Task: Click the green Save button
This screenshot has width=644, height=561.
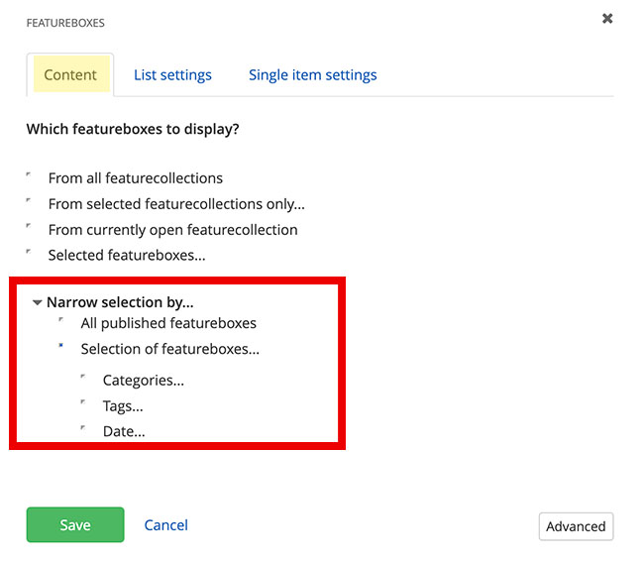Action: (75, 525)
